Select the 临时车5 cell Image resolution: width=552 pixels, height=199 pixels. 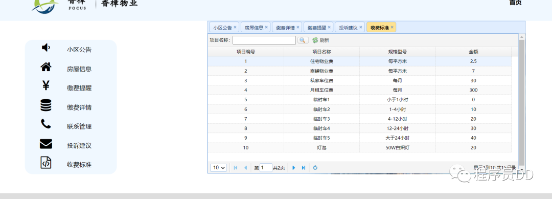pyautogui.click(x=322, y=138)
